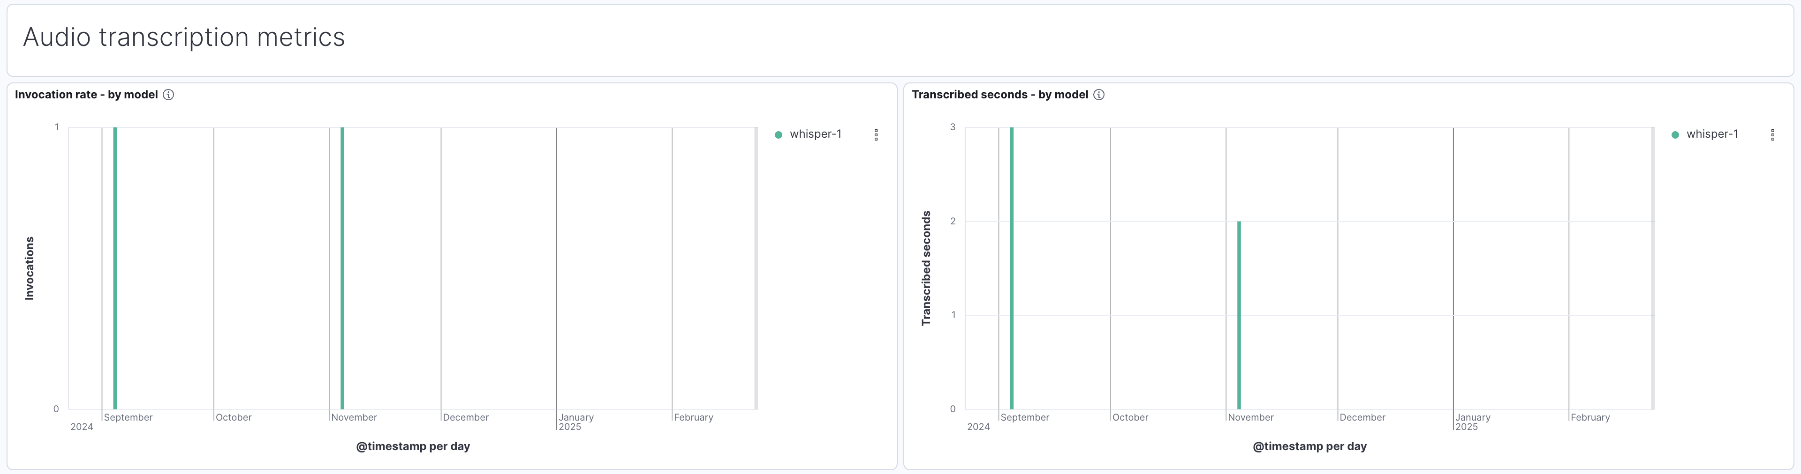This screenshot has width=1801, height=474.
Task: Toggle whisper-1 series label in Transcribed seconds legend
Action: coord(1711,134)
